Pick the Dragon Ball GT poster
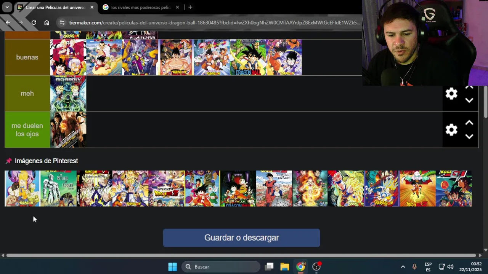 click(454, 188)
